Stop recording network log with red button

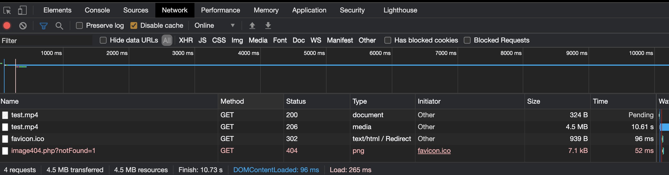pyautogui.click(x=7, y=26)
